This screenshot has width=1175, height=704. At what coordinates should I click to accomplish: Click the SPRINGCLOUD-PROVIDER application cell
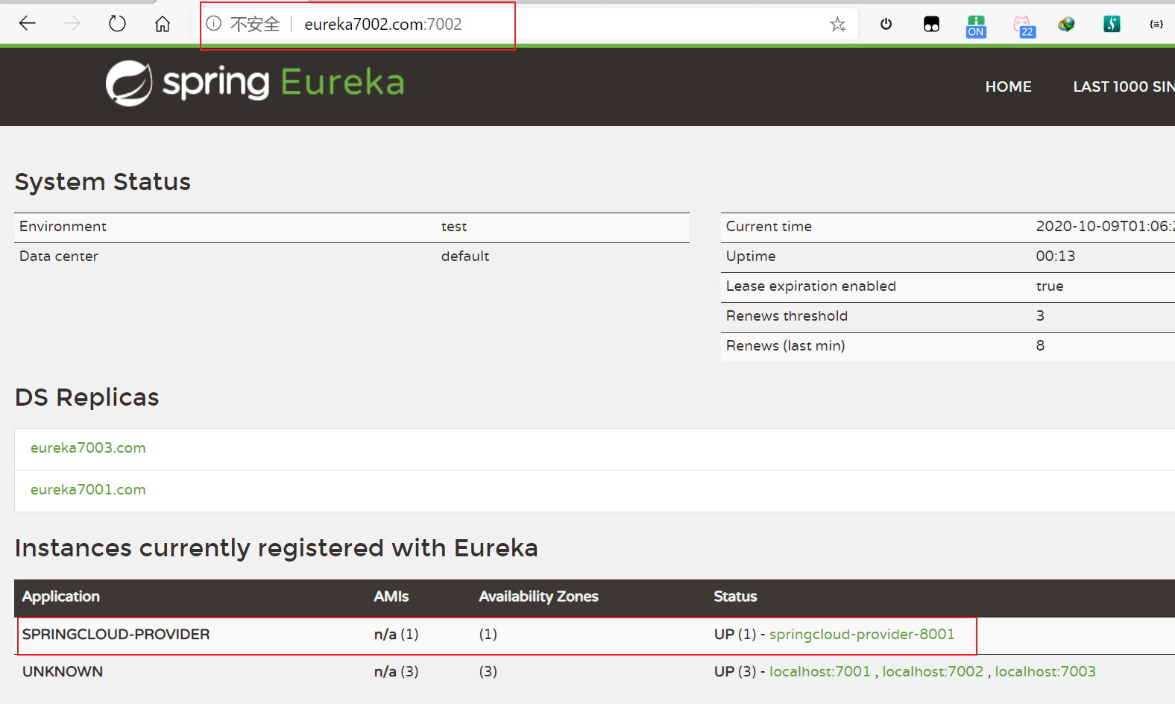[x=116, y=634]
